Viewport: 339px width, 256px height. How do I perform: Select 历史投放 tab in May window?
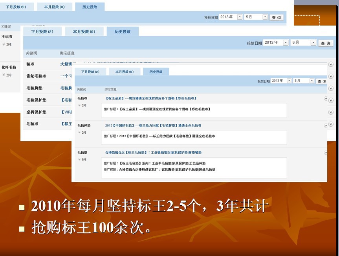[90, 7]
